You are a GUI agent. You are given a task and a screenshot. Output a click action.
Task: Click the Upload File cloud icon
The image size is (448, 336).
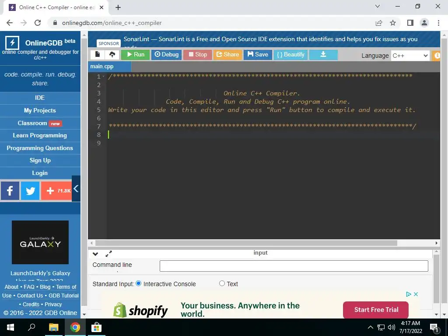click(x=112, y=55)
